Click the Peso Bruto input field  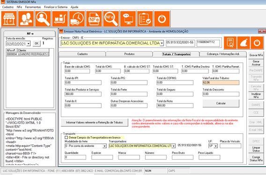coord(183,157)
